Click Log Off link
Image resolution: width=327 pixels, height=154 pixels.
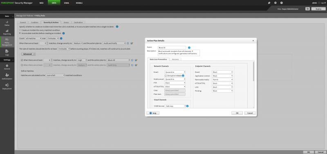pos(323,3)
